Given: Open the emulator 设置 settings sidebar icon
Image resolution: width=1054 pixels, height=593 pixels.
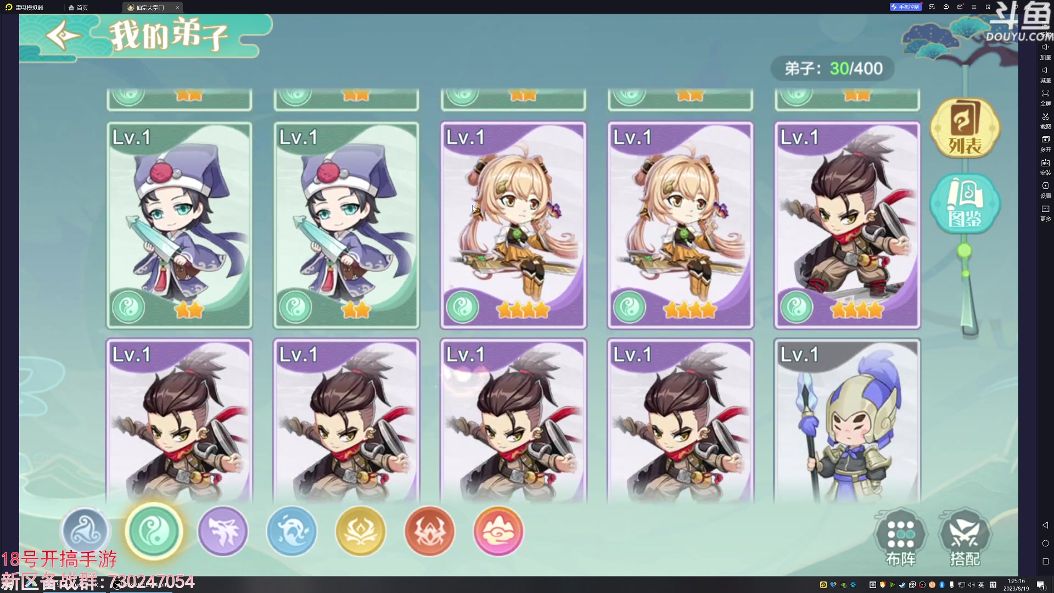Looking at the screenshot, I should tap(1045, 190).
